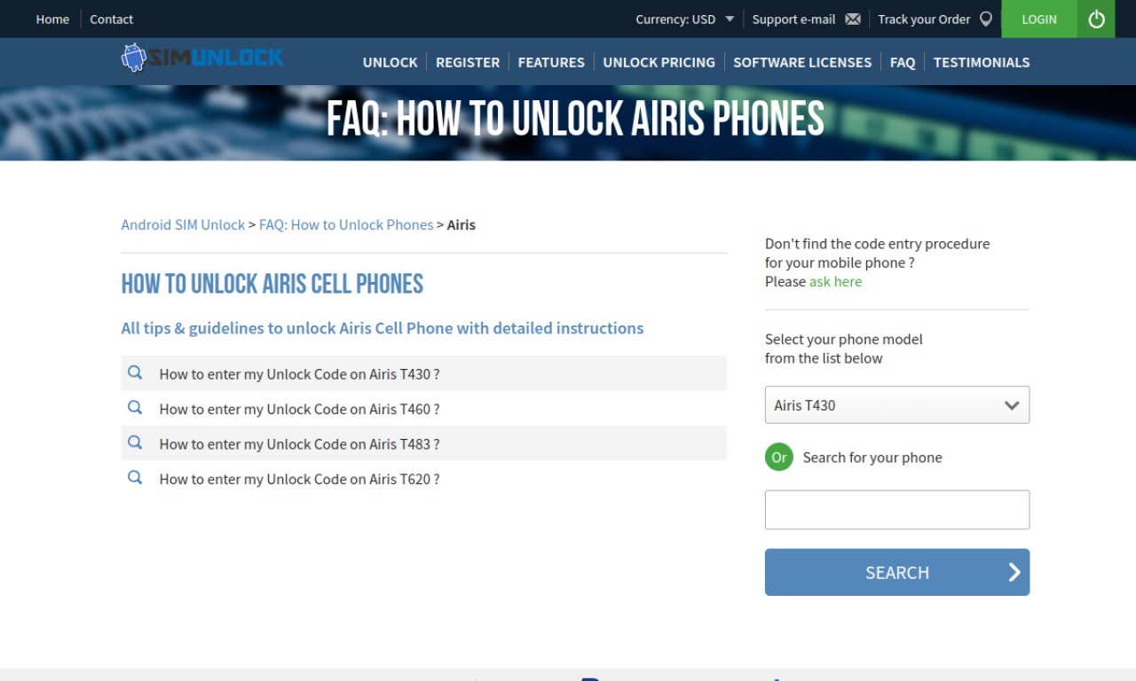This screenshot has width=1136, height=681.
Task: Click the 'How to Unlock Airis Cell Phones' heading
Action: (x=272, y=284)
